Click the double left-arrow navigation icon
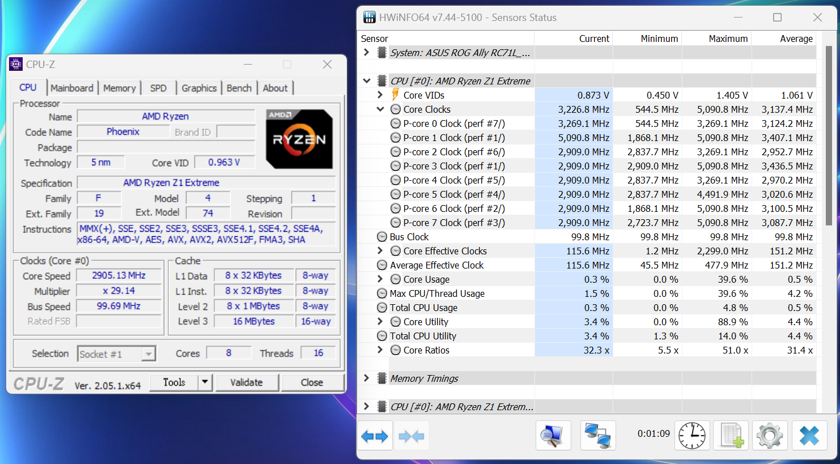The height and width of the screenshot is (464, 840). pyautogui.click(x=375, y=435)
